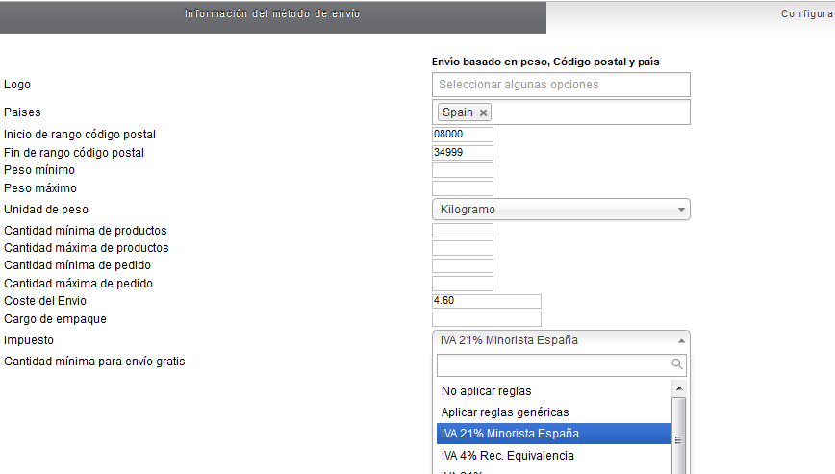The image size is (835, 474).
Task: Open the Unidad de peso dropdown
Action: 561,210
